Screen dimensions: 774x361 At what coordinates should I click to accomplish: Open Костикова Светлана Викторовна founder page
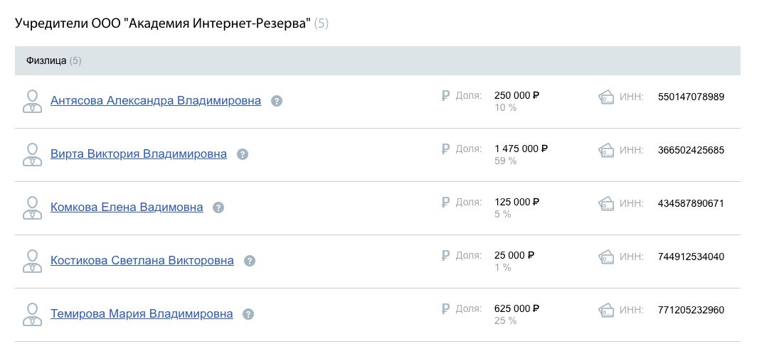click(x=142, y=261)
